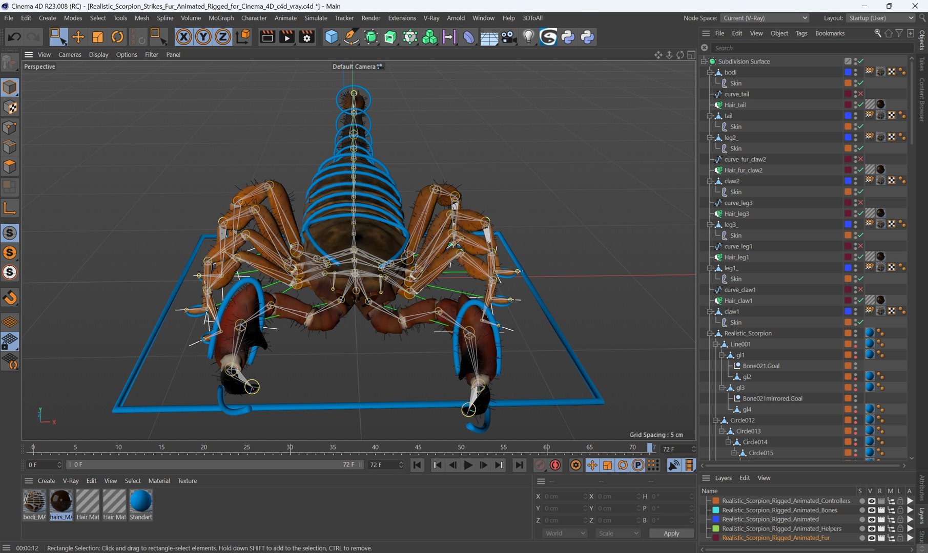Toggle visibility eye for Realistic_Scorpion_Rigged_Animated_Bones layer

(x=871, y=510)
